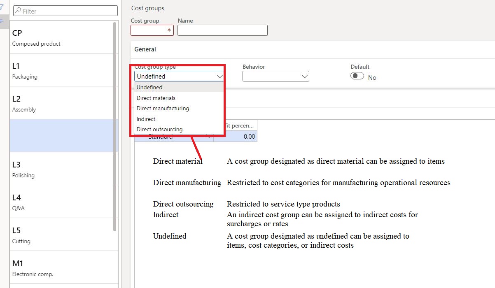Focus the Filter search box
Viewport: 495px width, 288px height.
coord(65,11)
